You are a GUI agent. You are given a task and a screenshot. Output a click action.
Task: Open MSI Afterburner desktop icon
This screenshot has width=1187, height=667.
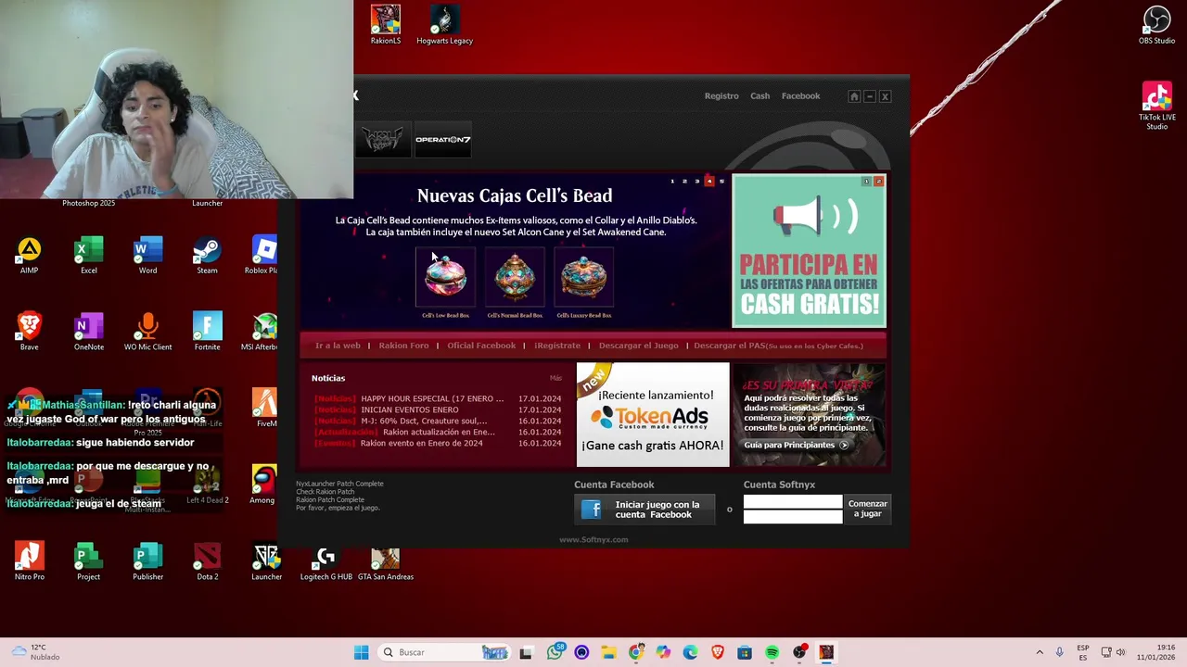262,332
